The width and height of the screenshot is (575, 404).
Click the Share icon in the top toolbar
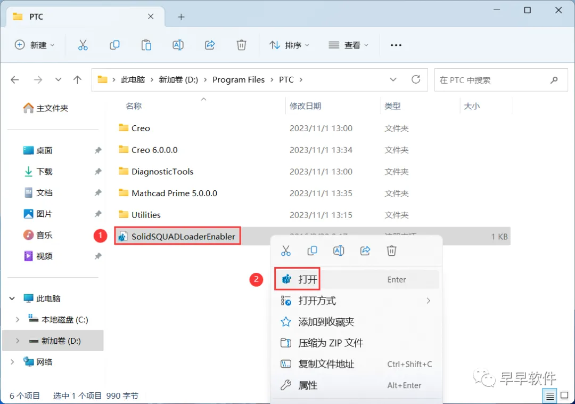click(x=210, y=45)
